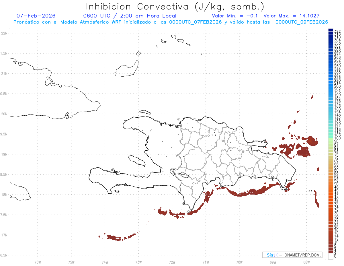This screenshot has width=344, height=266.
Task: Click the "76W" longitude label
Action: tap(38, 262)
